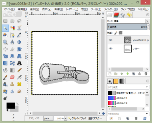The height and width of the screenshot is (123, 152).
Task: Select the Eraser tool
Action: [x=12, y=77]
